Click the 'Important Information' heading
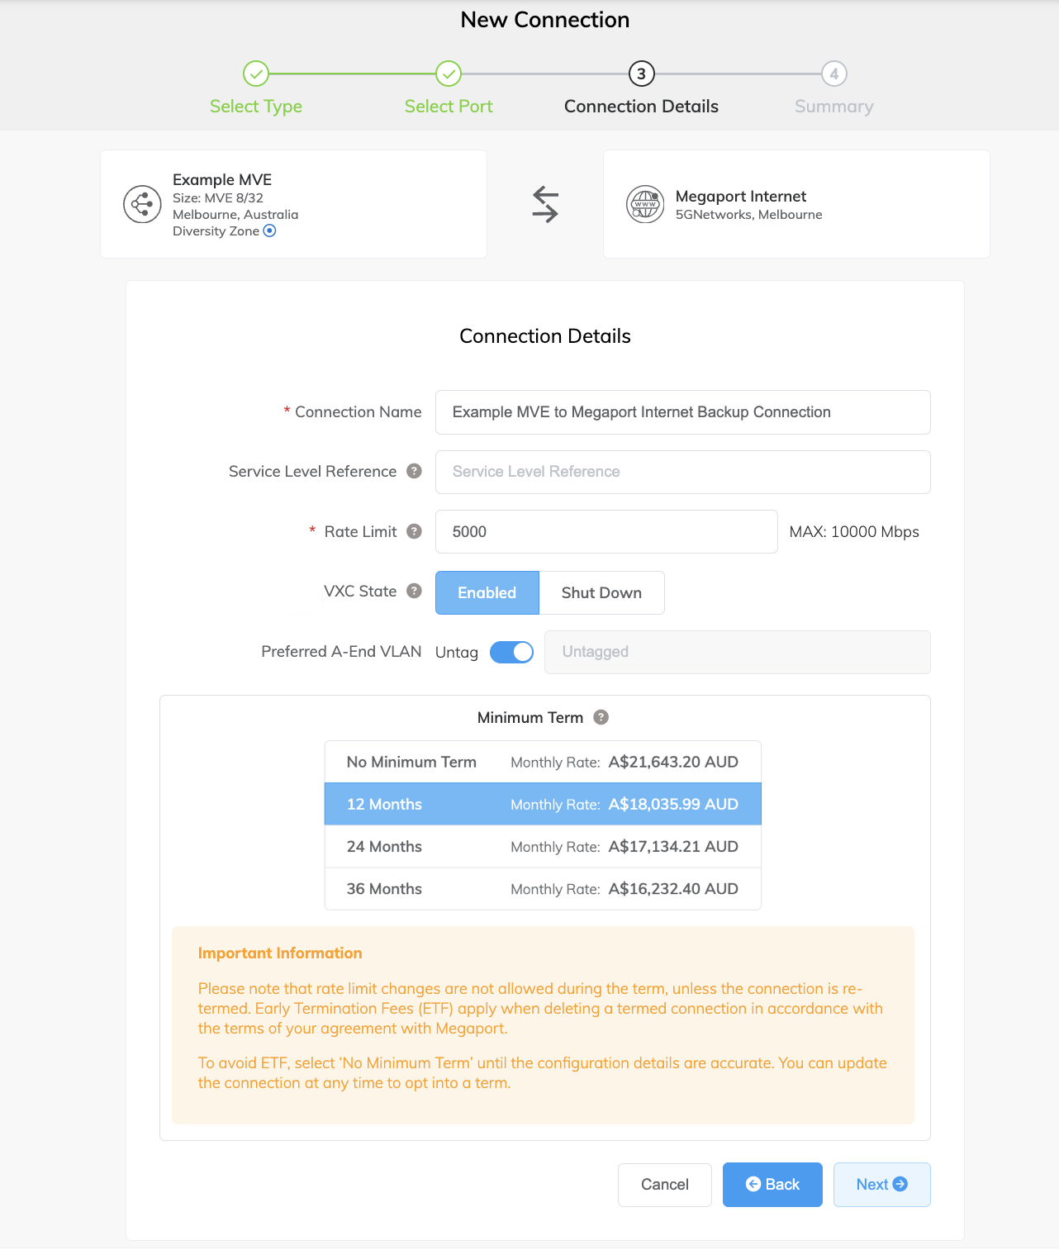This screenshot has width=1059, height=1250. pos(280,953)
